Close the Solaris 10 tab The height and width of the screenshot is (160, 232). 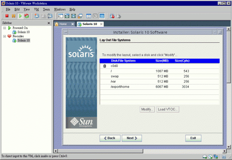[x=101, y=24]
